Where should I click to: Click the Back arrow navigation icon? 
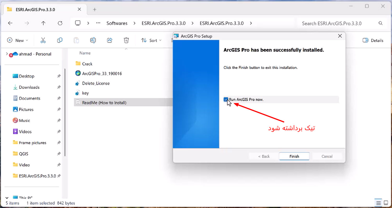(x=10, y=23)
